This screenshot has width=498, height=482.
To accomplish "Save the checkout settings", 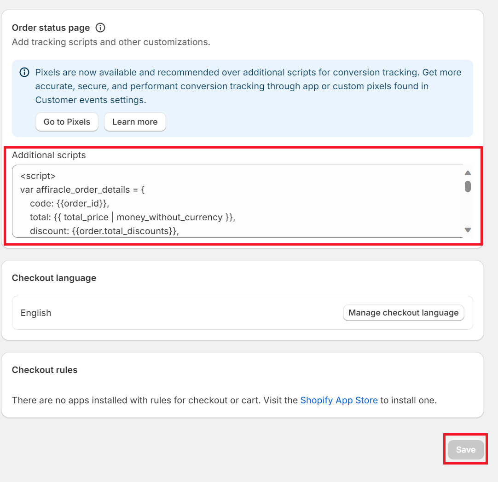I will pyautogui.click(x=465, y=450).
